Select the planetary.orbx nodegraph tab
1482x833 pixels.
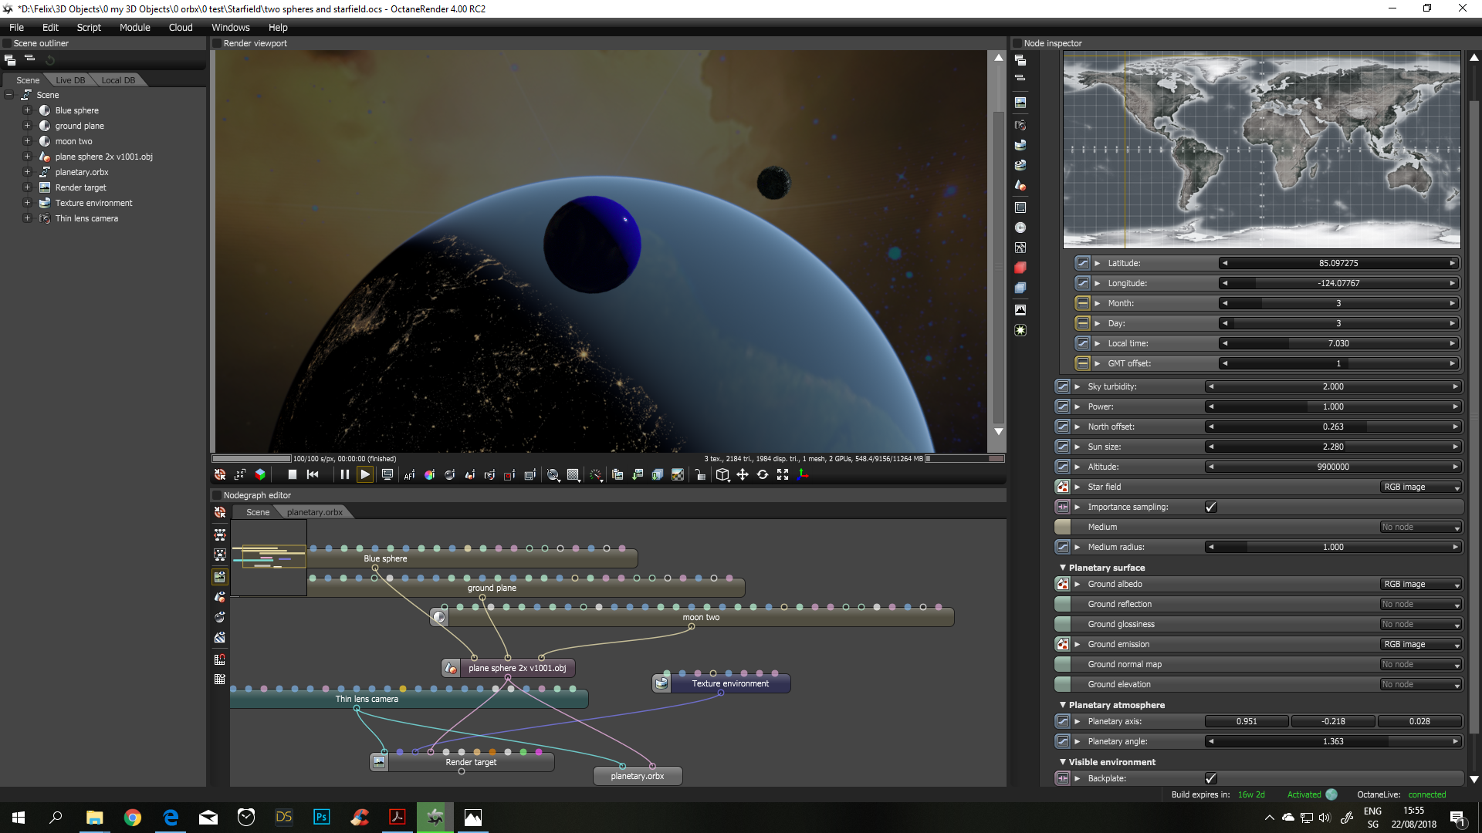tap(314, 512)
